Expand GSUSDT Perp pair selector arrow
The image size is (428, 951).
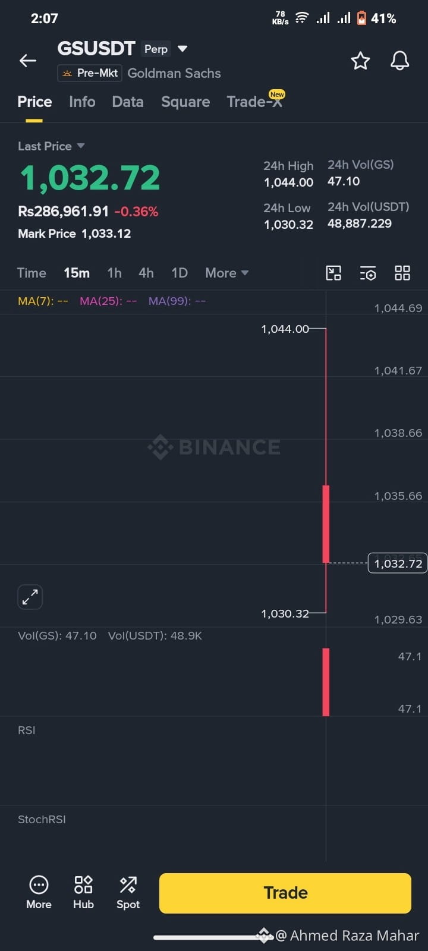182,49
